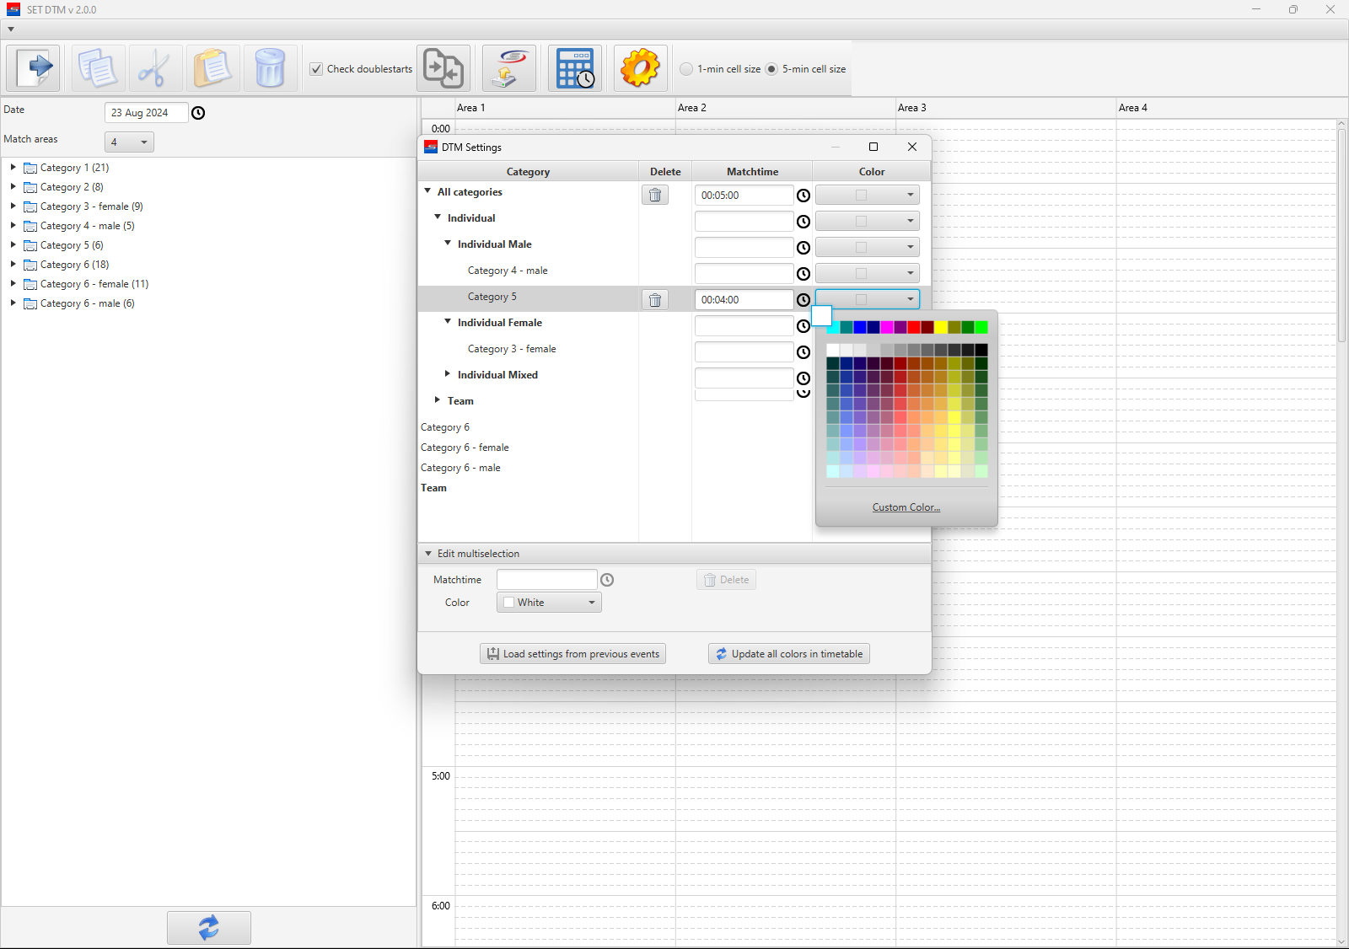The width and height of the screenshot is (1349, 949).
Task: Click the All categories matchtime field 00:05:00
Action: [744, 196]
